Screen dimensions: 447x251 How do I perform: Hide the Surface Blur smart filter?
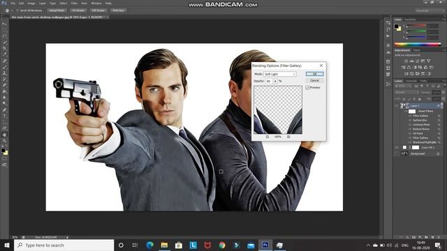tap(410, 121)
